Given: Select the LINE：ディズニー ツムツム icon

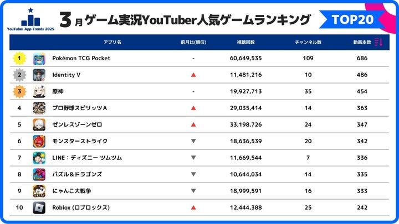Looking at the screenshot, I should tap(39, 158).
